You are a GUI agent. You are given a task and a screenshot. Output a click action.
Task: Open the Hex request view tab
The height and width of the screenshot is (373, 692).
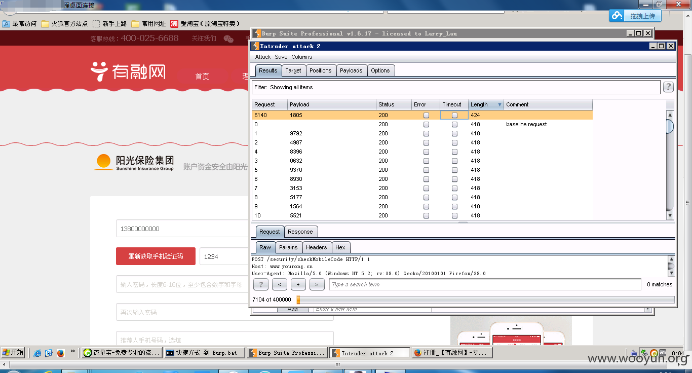point(340,247)
